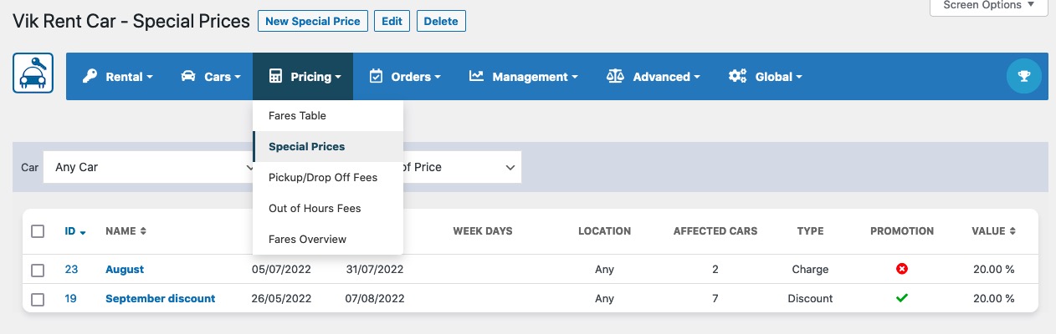Click the Discount type cell

coord(810,298)
